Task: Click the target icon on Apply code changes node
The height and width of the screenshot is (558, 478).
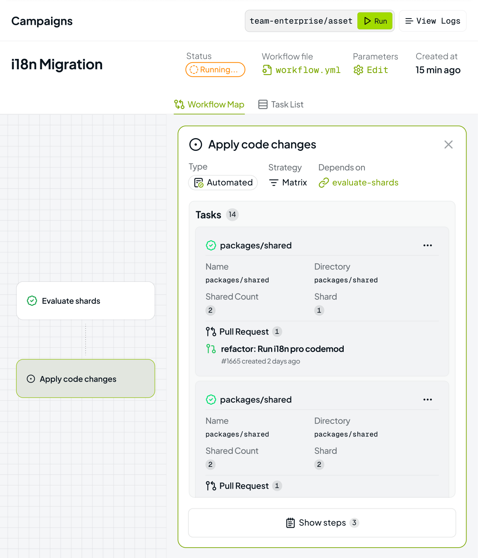Action: pos(31,379)
